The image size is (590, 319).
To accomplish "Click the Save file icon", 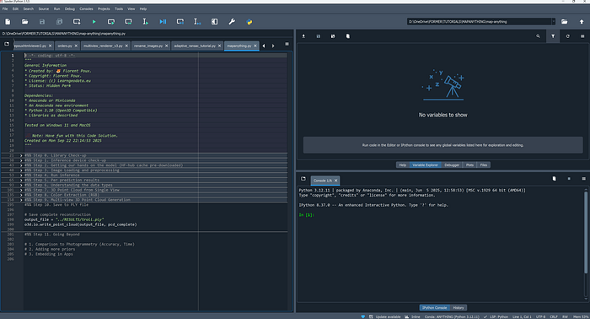I will [42, 22].
